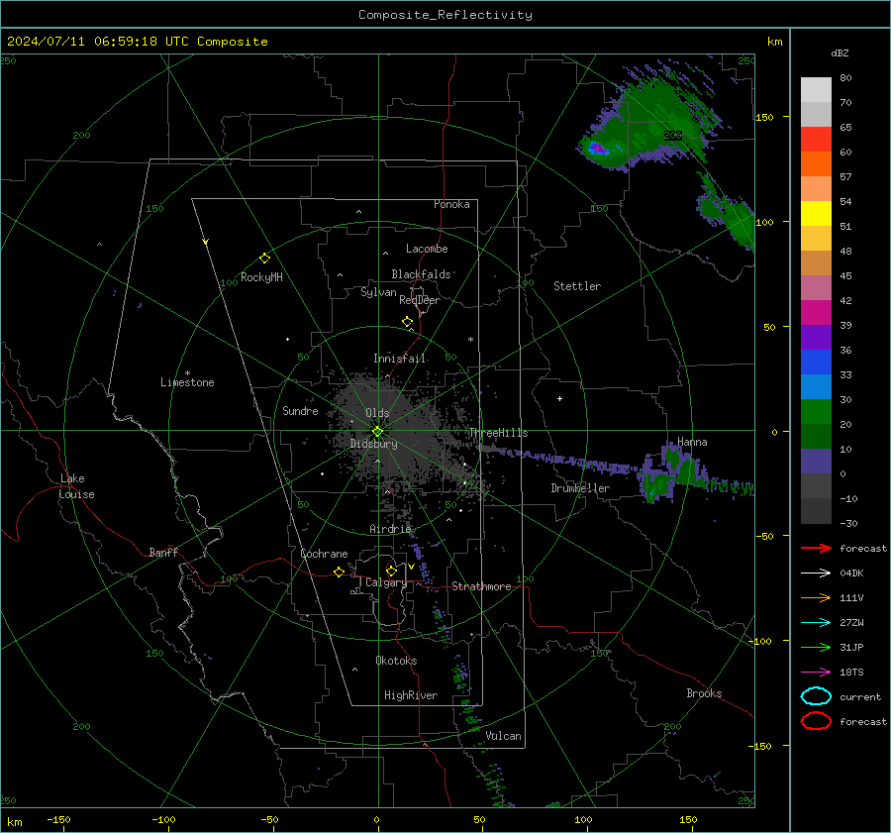Click the cyan 27ZW arrow in legend

pyautogui.click(x=816, y=623)
